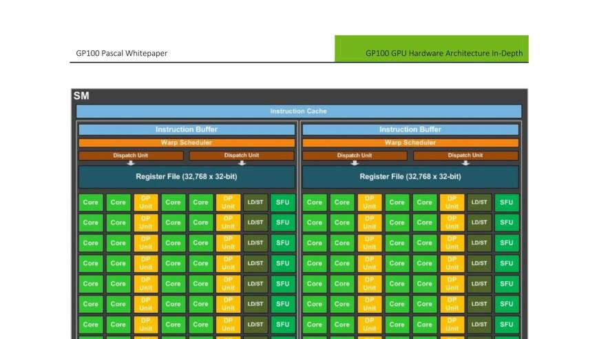Image resolution: width=599 pixels, height=339 pixels.
Task: Click the top-row LD/ST cell in the right block
Action: 479,203
